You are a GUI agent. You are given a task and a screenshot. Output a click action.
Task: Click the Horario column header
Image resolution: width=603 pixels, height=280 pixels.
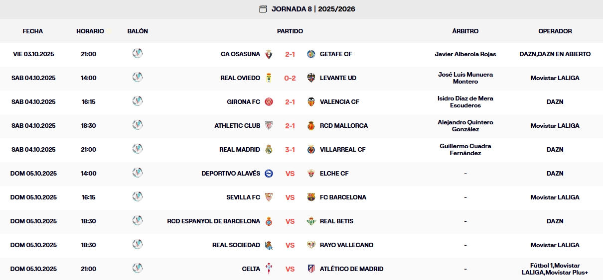pyautogui.click(x=90, y=31)
